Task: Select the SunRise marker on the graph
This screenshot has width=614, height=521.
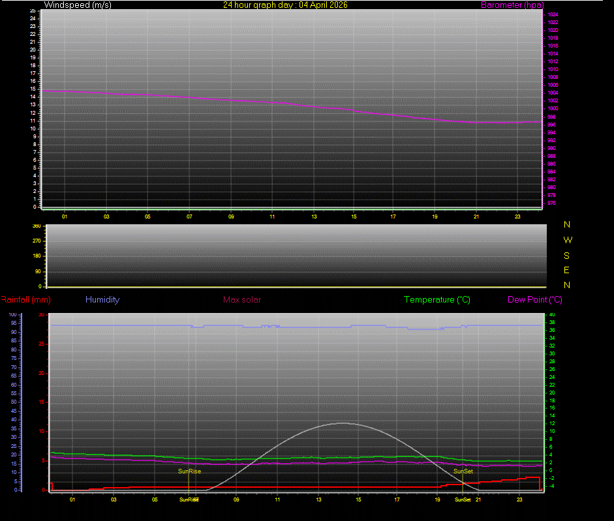Action: pos(189,471)
